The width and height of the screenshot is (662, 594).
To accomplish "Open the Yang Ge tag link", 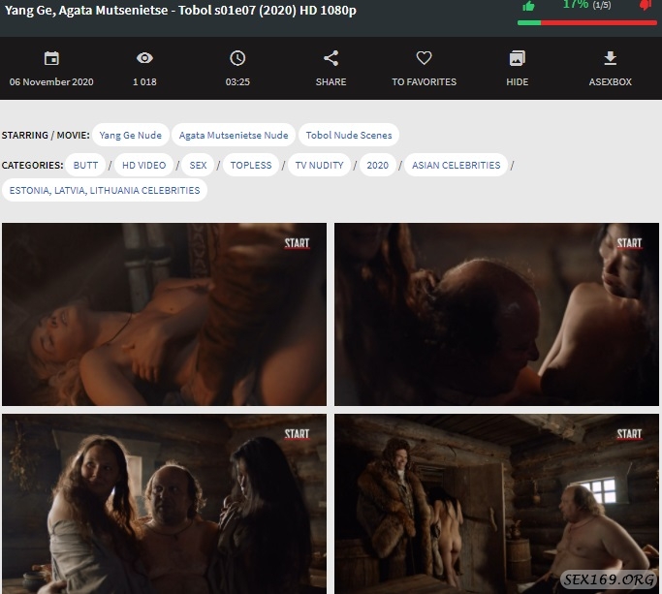I will coord(131,136).
